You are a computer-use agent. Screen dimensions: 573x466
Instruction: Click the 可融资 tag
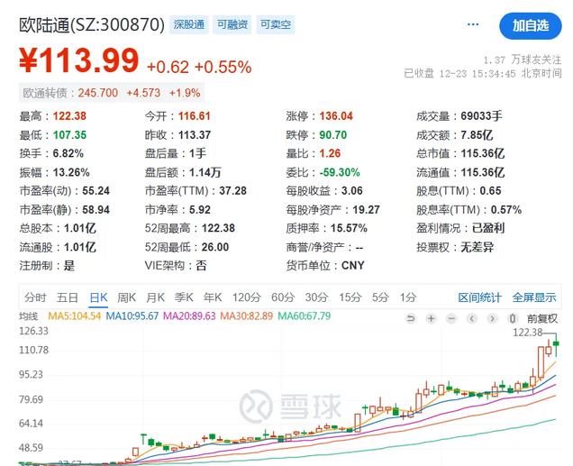coord(232,24)
